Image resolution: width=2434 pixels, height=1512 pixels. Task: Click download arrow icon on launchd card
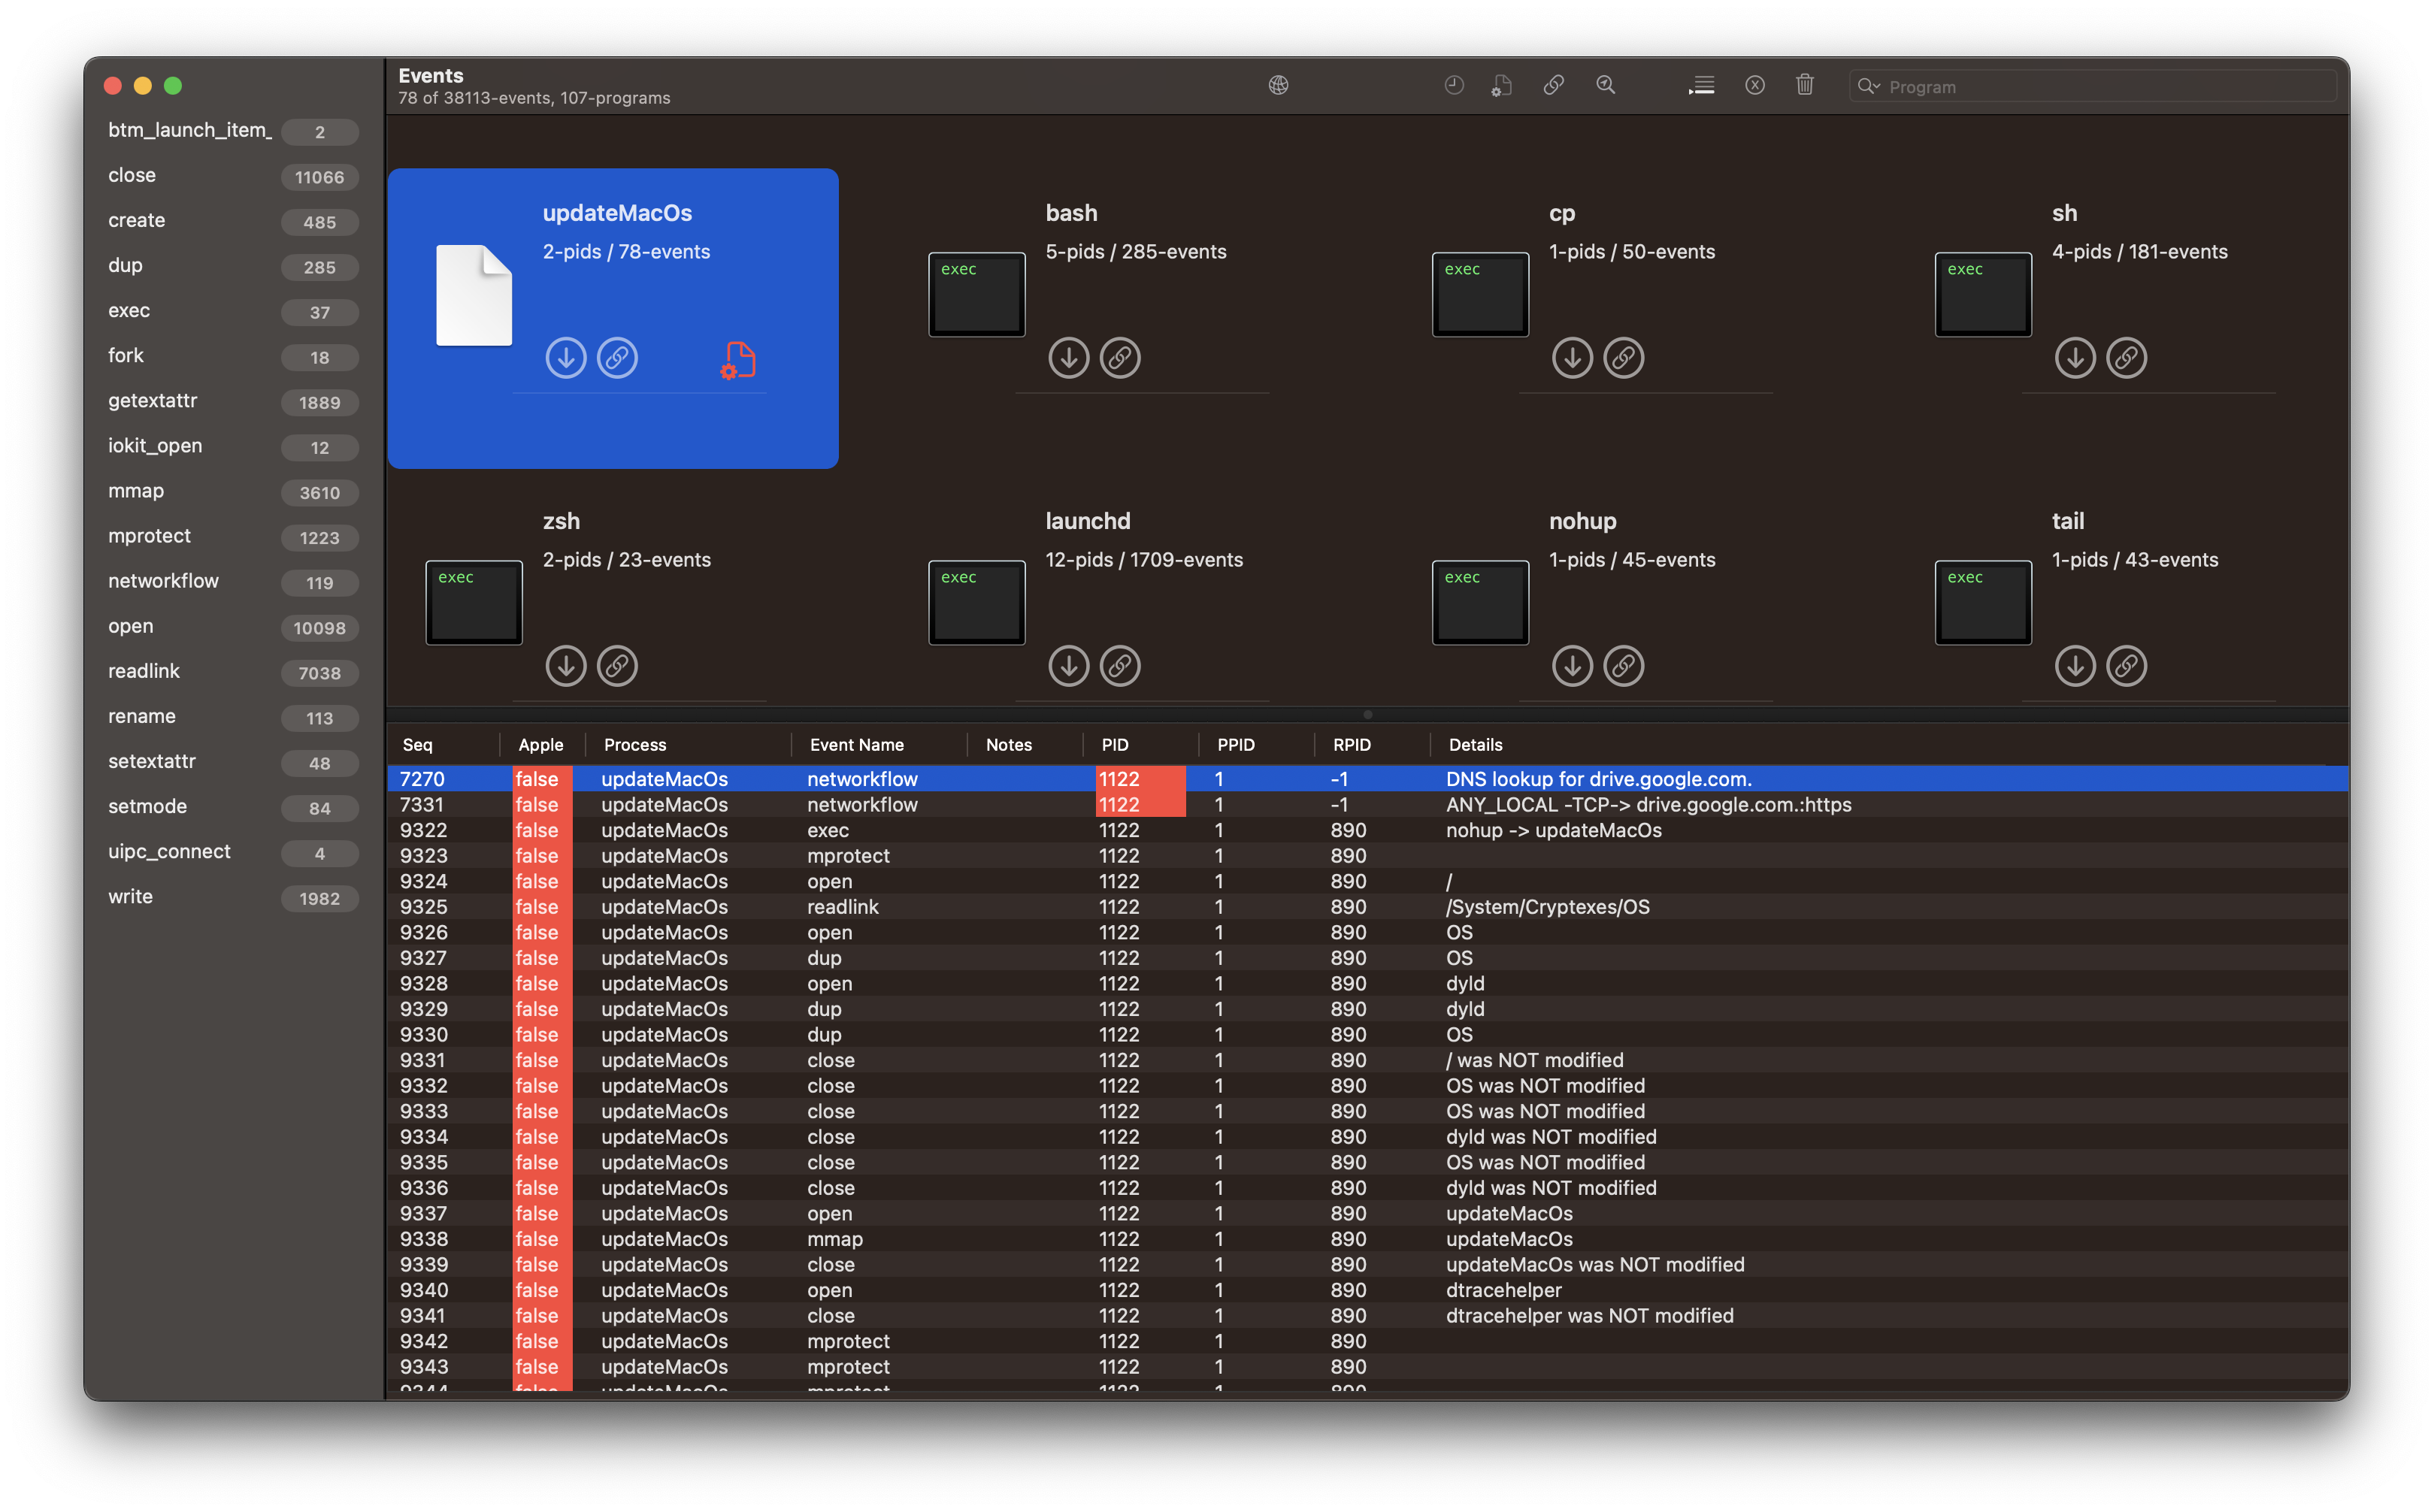tap(1069, 666)
